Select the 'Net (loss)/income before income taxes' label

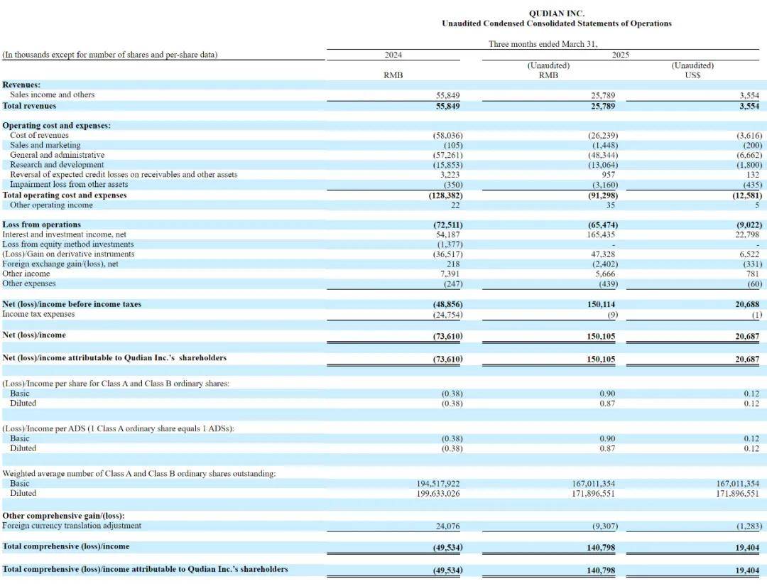click(x=72, y=304)
